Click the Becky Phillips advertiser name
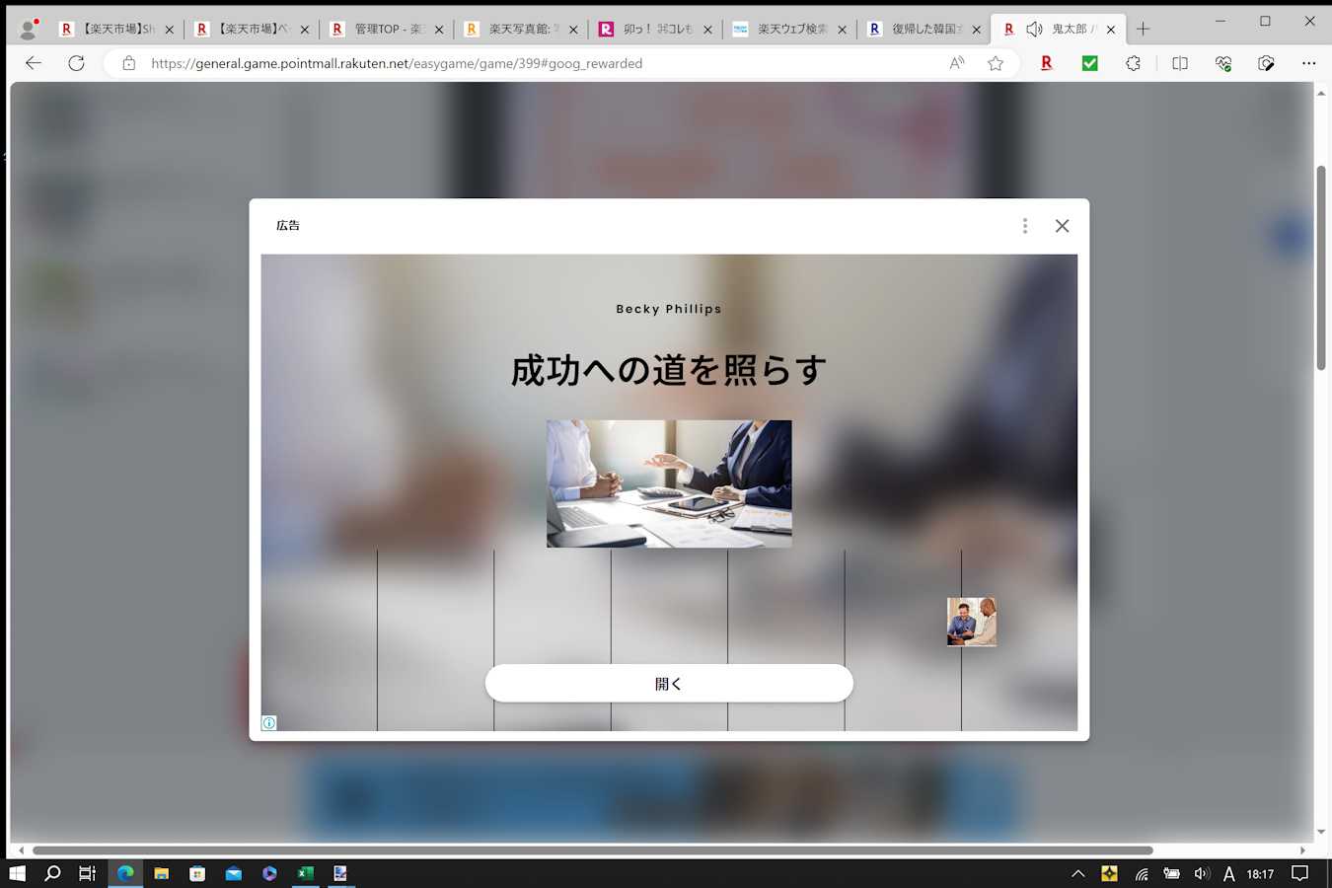Image resolution: width=1332 pixels, height=888 pixels. tap(669, 309)
